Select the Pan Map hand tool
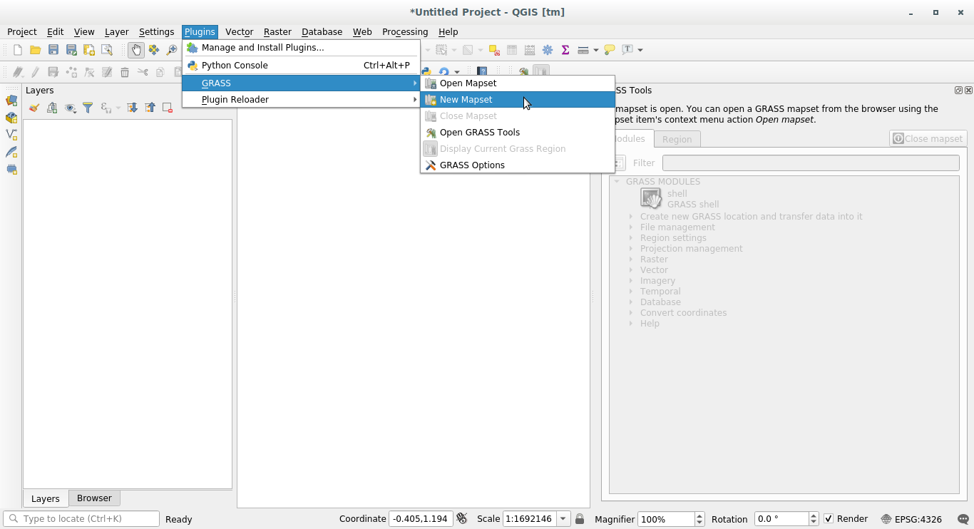The height and width of the screenshot is (529, 974). (135, 50)
